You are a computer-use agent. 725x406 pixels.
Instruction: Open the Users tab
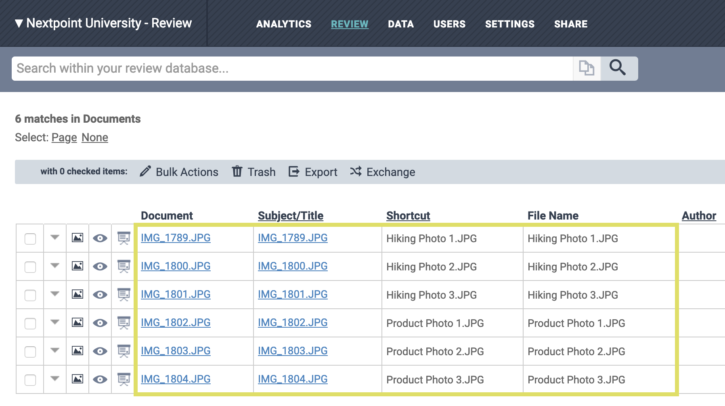tap(449, 24)
